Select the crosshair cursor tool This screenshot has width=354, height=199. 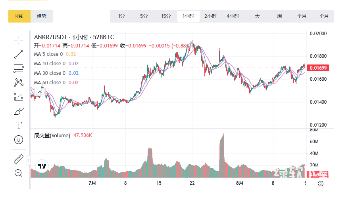[19, 39]
